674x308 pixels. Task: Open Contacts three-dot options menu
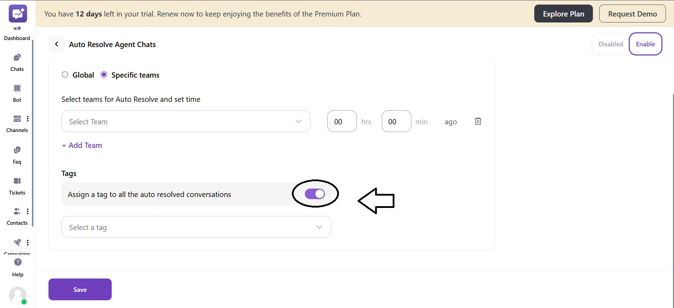point(28,211)
